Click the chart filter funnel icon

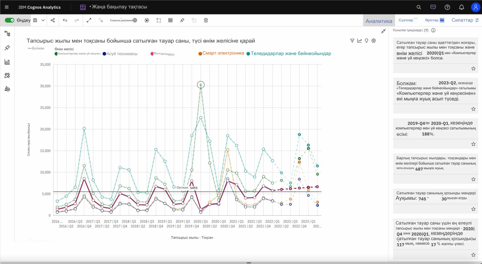click(x=352, y=41)
